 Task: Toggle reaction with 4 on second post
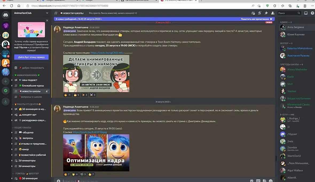pyautogui.click(x=75, y=174)
